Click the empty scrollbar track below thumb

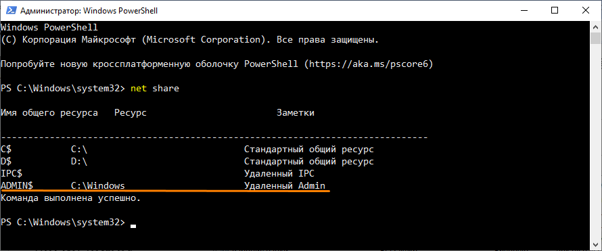click(x=595, y=142)
